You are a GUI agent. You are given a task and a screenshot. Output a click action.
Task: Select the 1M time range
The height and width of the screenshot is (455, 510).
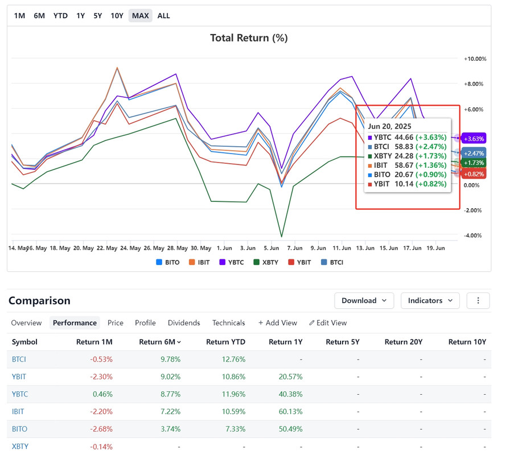coord(19,15)
